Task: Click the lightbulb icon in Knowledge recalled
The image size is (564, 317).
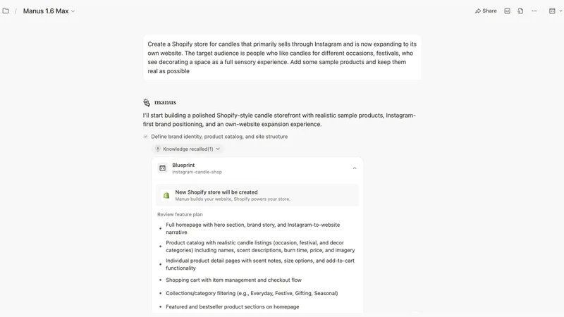Action: pos(157,149)
